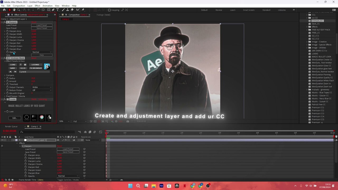Switch to the Small Screen workspace
This screenshot has width=338, height=190.
pos(249,10)
